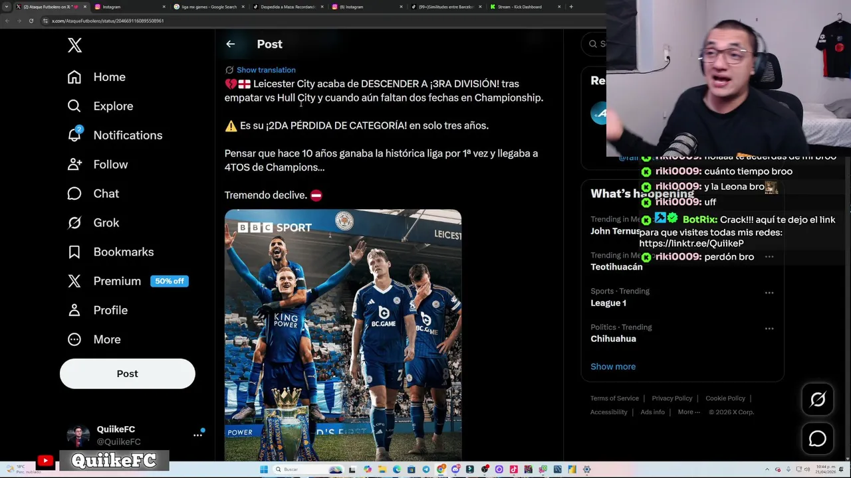Click Show translation link

(266, 70)
